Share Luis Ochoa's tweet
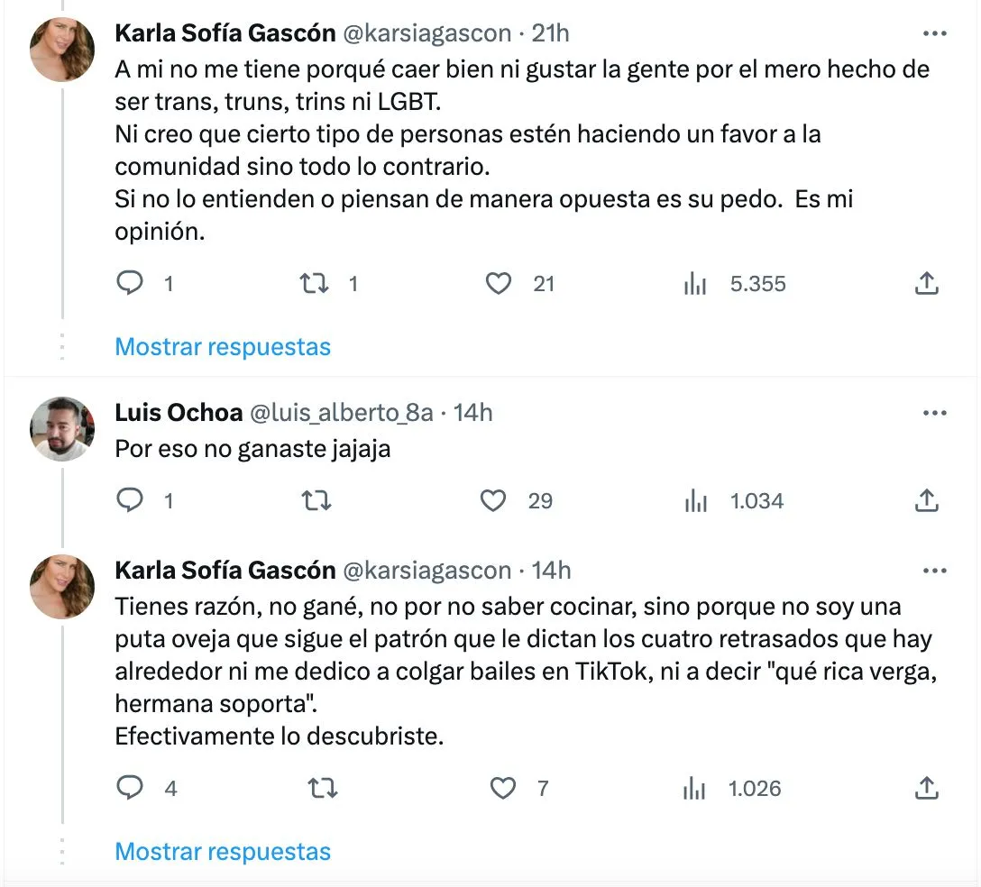 (927, 500)
